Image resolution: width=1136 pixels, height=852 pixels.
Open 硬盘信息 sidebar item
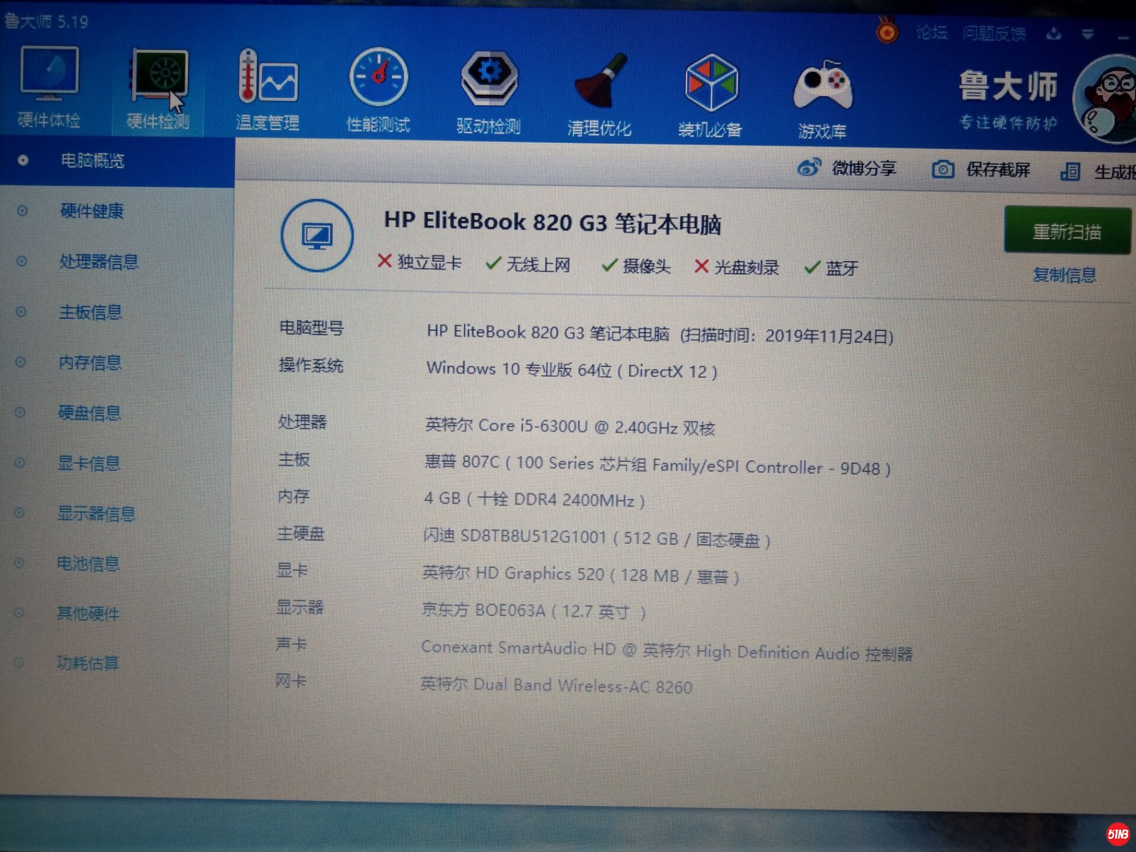point(89,412)
